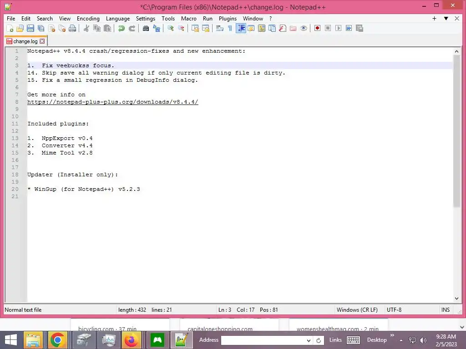466x349 pixels.
Task: Open a file with the folder icon
Action: pos(20,28)
